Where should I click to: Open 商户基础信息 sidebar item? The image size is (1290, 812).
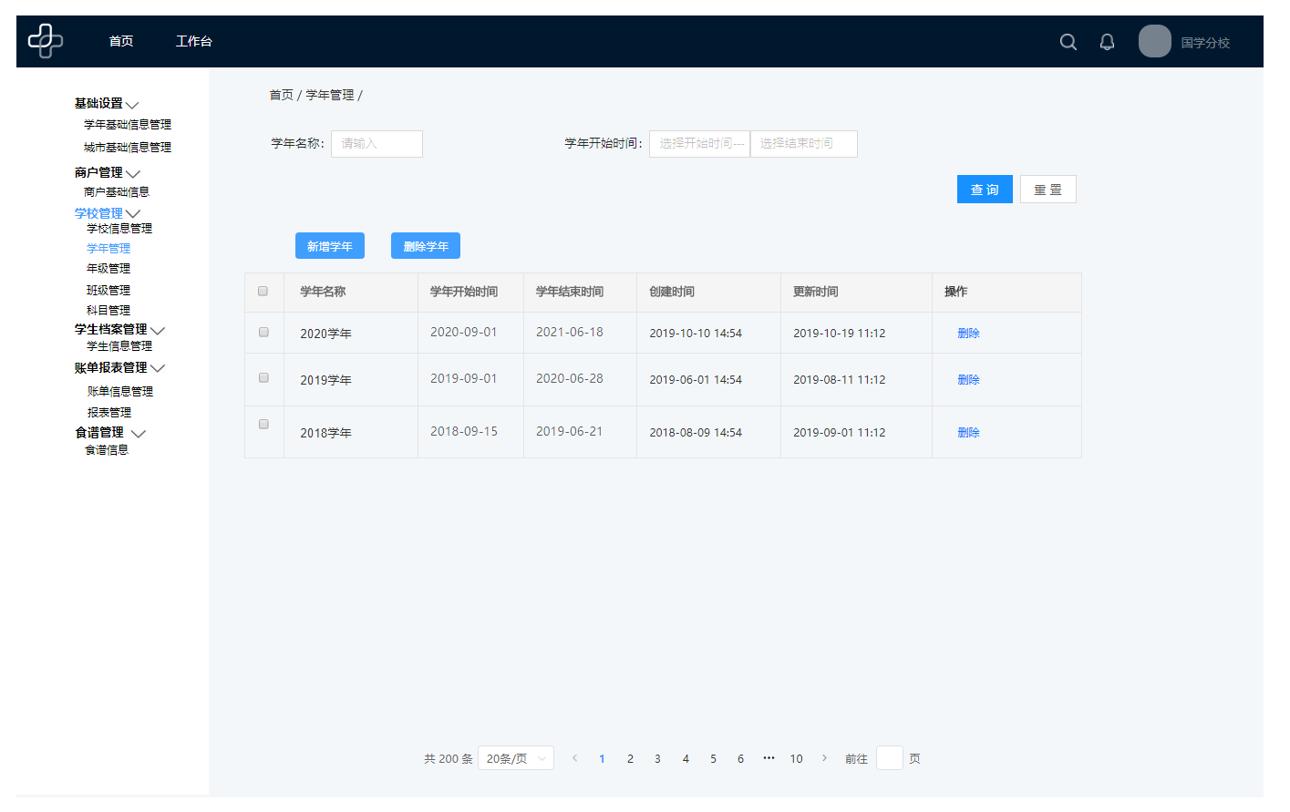tap(117, 192)
